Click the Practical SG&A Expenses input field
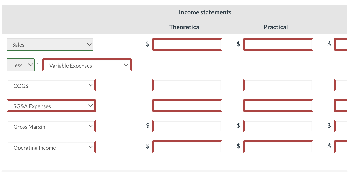348x172 pixels. 278,106
